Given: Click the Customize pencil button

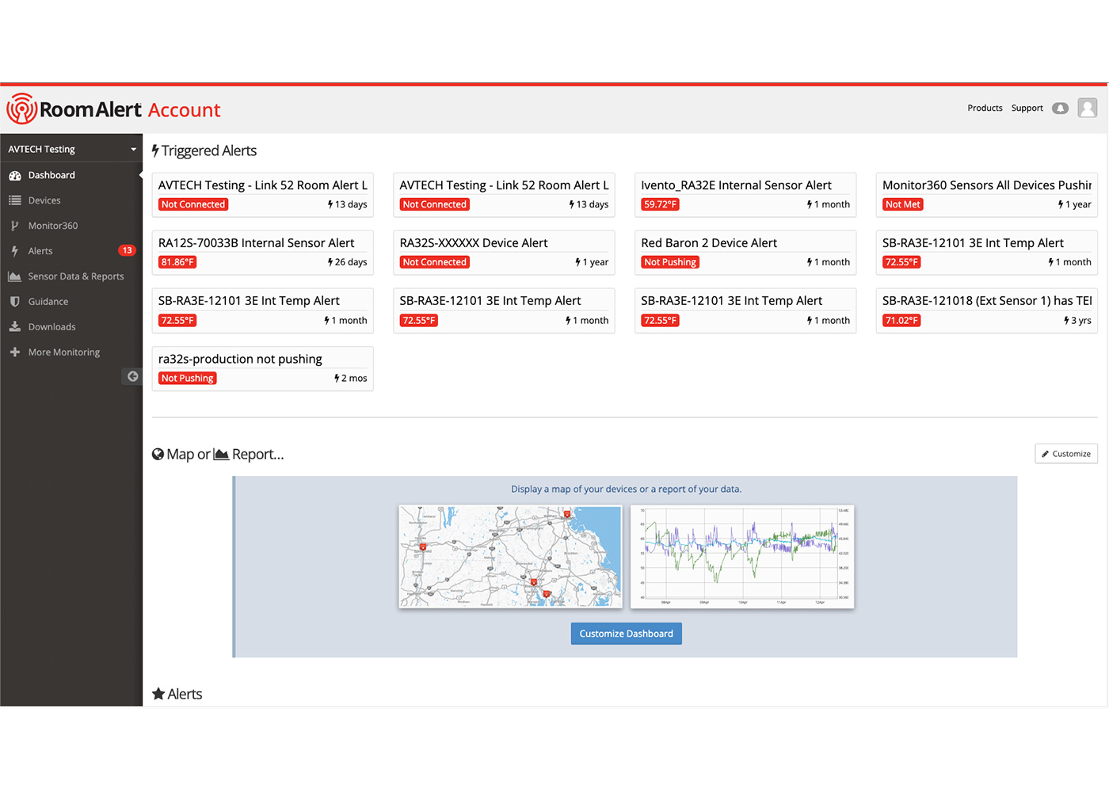Looking at the screenshot, I should 1065,454.
